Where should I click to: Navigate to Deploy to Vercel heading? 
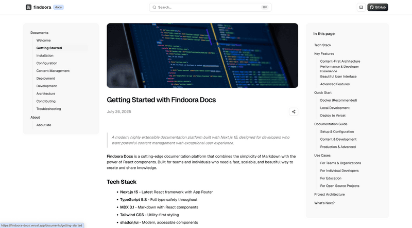[x=333, y=116]
